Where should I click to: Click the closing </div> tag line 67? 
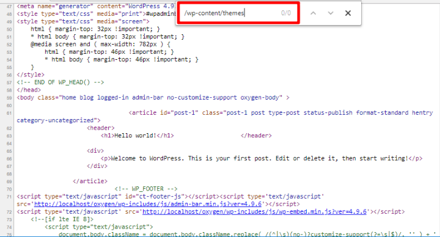pos(97,166)
